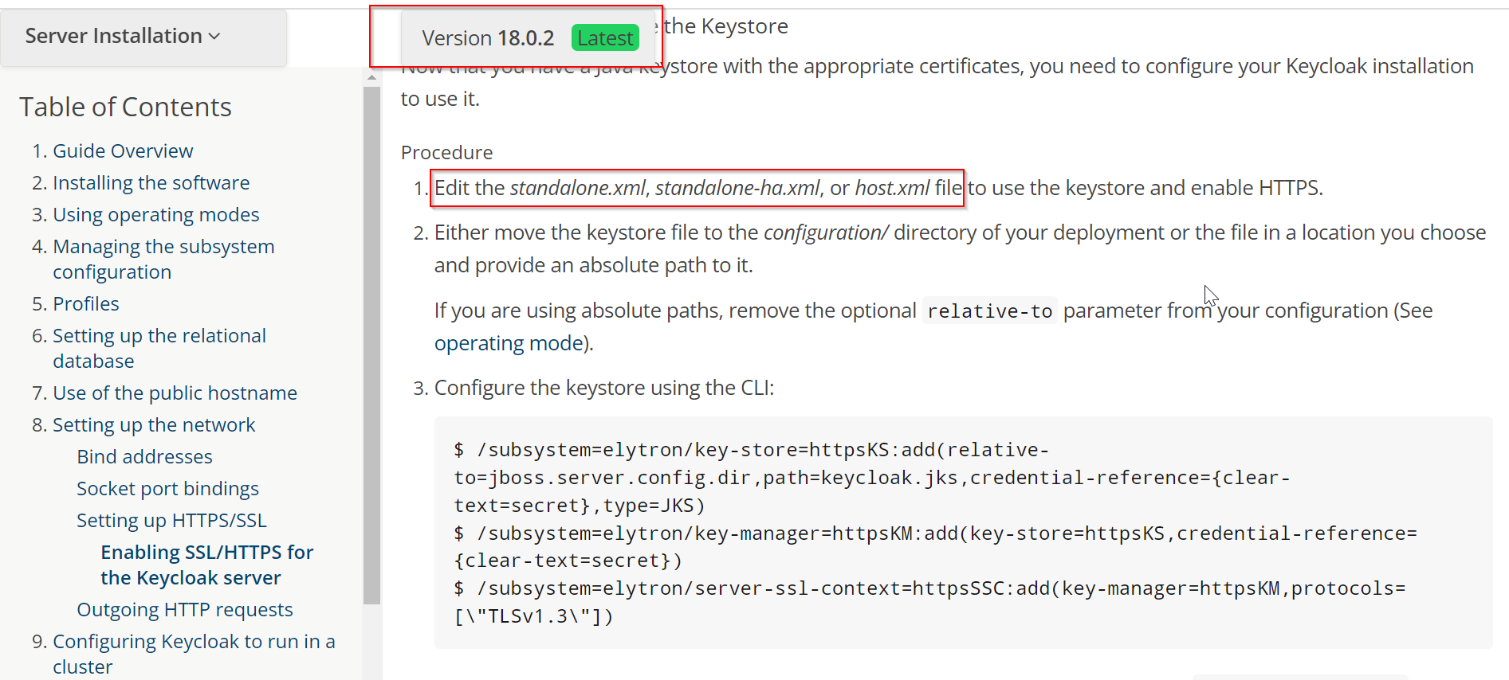
Task: Click the sidebar scroll up arrow
Action: pyautogui.click(x=371, y=77)
